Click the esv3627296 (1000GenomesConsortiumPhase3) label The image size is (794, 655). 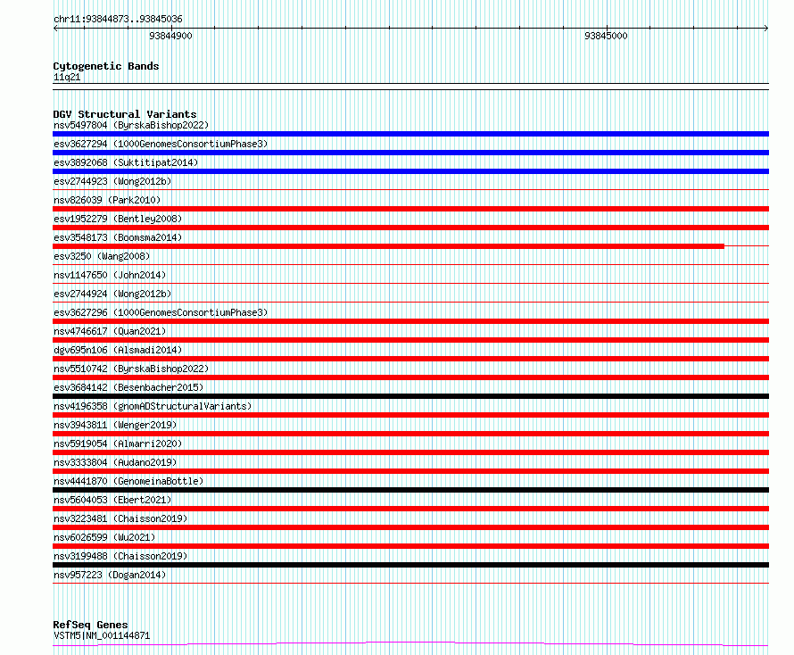[x=161, y=312]
